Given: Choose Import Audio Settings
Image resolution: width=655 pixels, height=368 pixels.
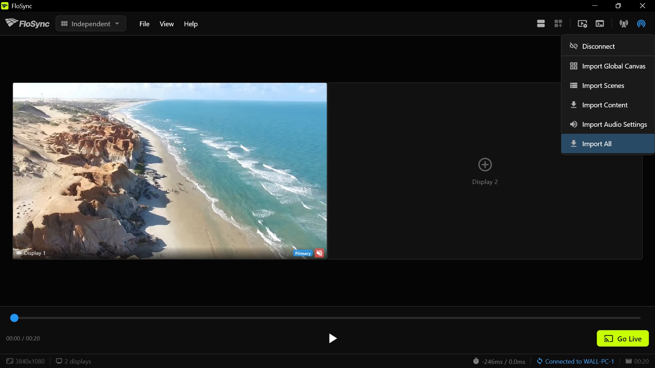Looking at the screenshot, I should click(608, 124).
